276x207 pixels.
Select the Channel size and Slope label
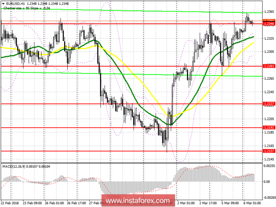(27, 8)
